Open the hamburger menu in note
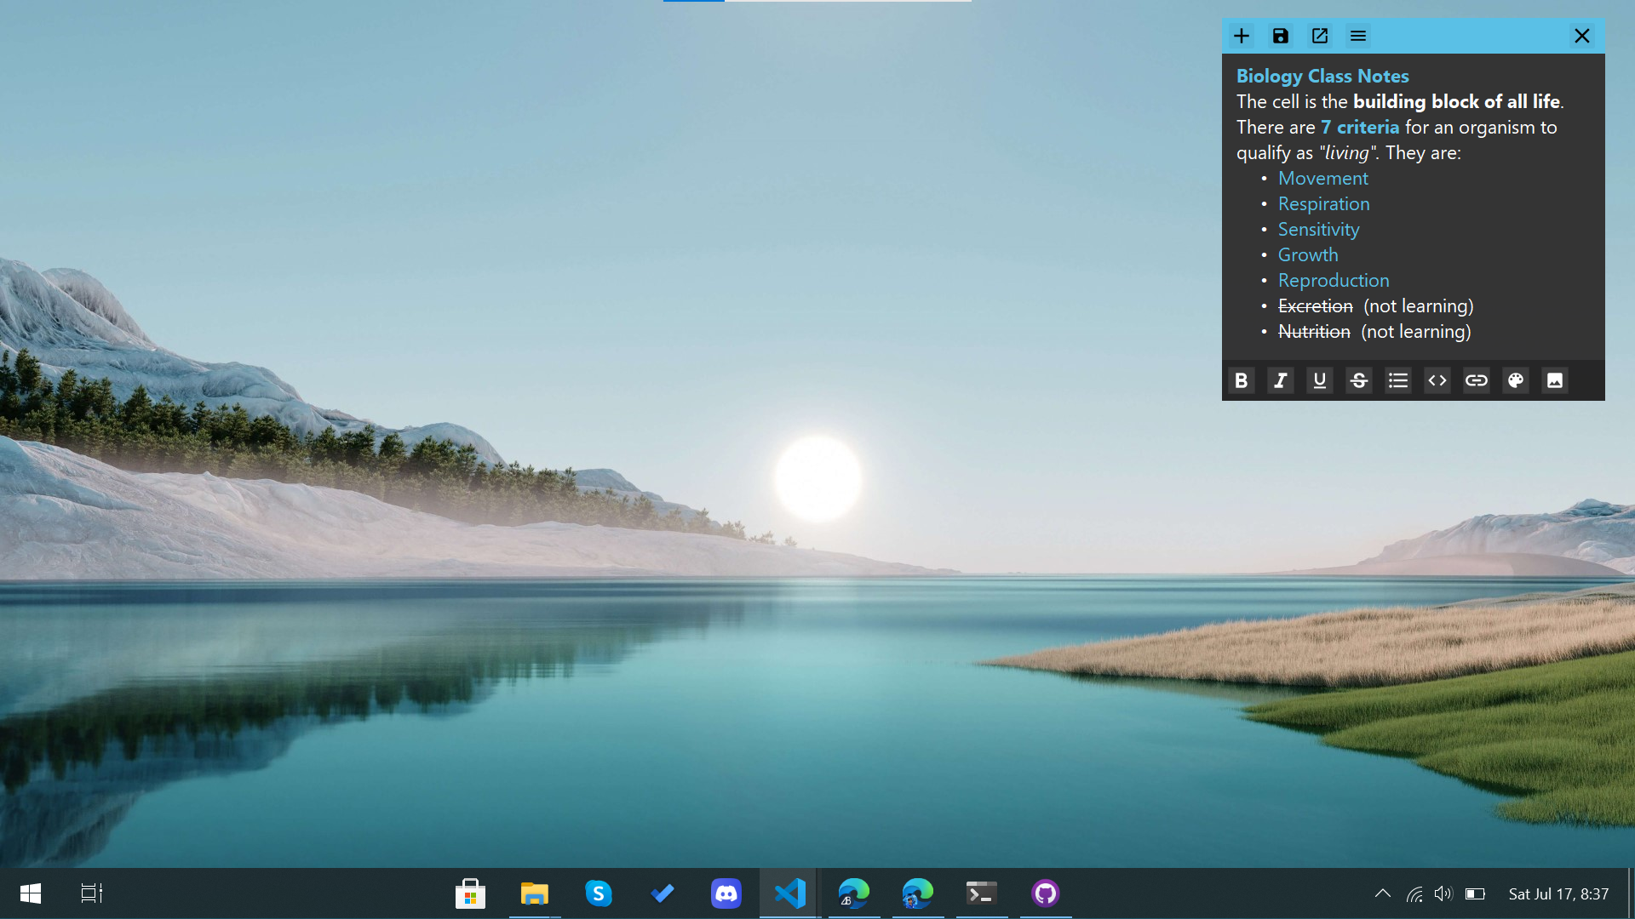The image size is (1635, 919). pos(1358,36)
